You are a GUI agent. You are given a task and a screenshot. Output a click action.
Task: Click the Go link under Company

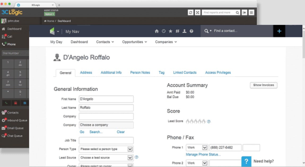(82, 132)
